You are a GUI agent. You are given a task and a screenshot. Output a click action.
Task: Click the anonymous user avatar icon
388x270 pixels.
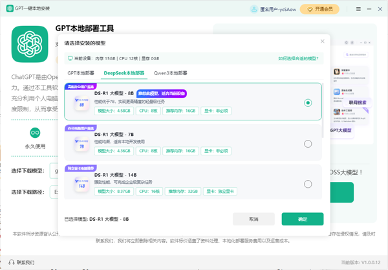[x=254, y=9]
